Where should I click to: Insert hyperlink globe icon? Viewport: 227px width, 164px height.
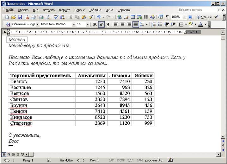coord(120,17)
